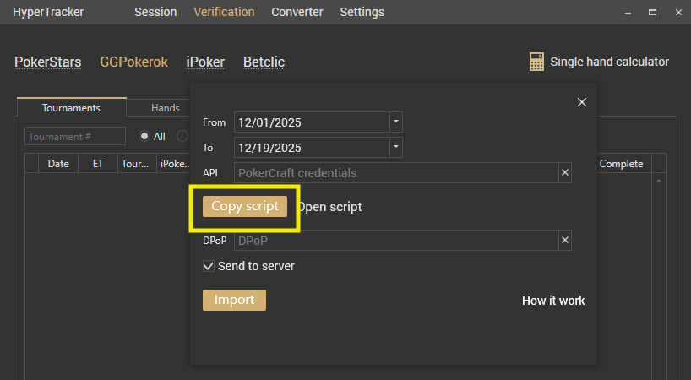Screen dimensions: 691x380
Task: Toggle the Send to server checkbox
Action: 209,266
